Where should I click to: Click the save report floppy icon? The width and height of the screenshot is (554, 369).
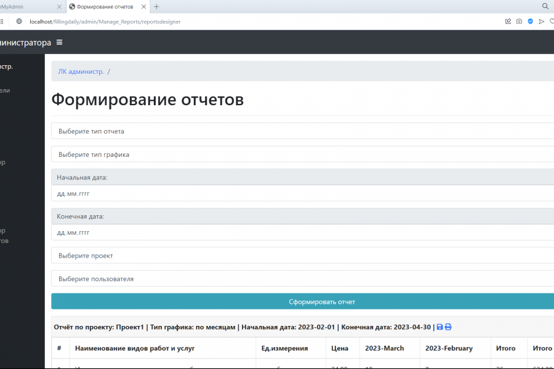click(440, 327)
